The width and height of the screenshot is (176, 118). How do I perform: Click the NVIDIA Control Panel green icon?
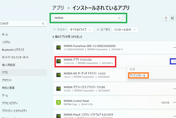point(59,102)
